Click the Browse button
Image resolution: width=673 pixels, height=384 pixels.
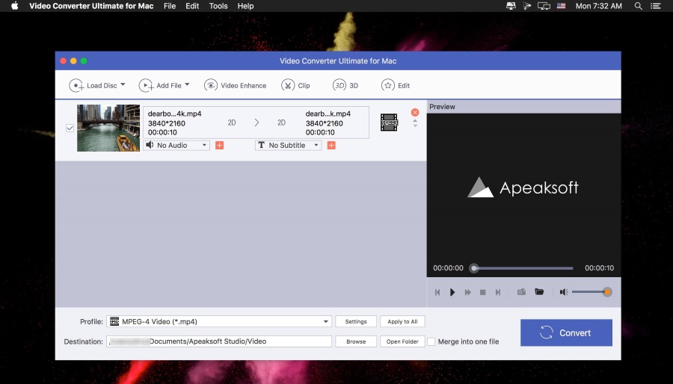point(356,341)
